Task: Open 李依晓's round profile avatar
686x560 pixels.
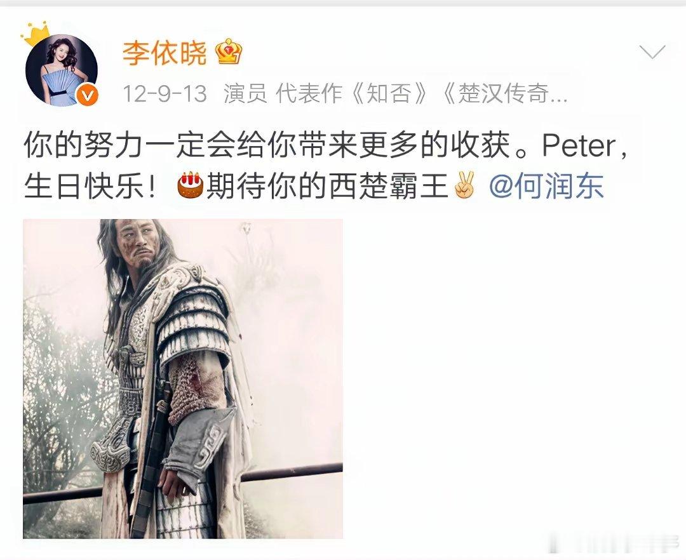Action: [x=61, y=69]
